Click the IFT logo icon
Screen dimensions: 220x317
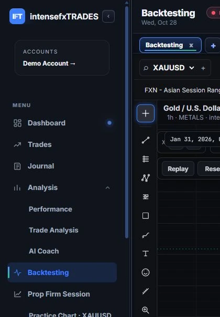tap(17, 16)
